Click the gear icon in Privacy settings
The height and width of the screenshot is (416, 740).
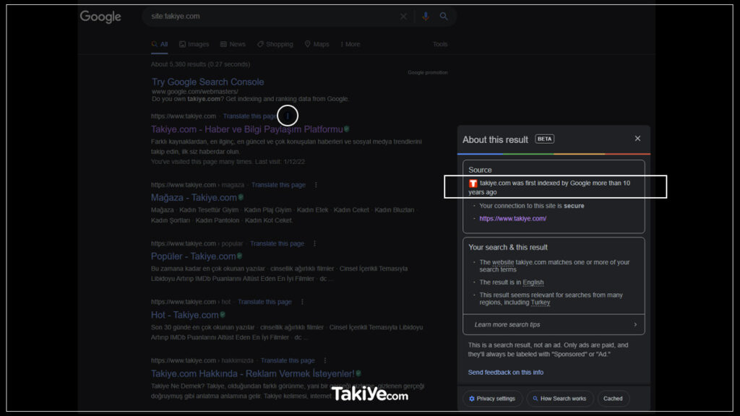click(x=471, y=399)
